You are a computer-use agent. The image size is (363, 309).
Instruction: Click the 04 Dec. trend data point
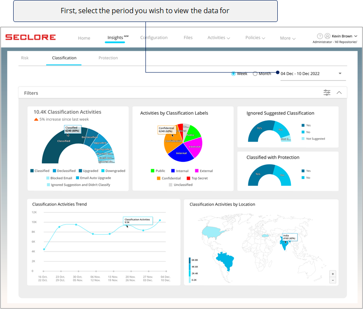pyautogui.click(x=160, y=220)
